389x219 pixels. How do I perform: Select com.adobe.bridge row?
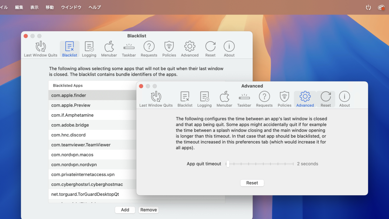coord(92,125)
